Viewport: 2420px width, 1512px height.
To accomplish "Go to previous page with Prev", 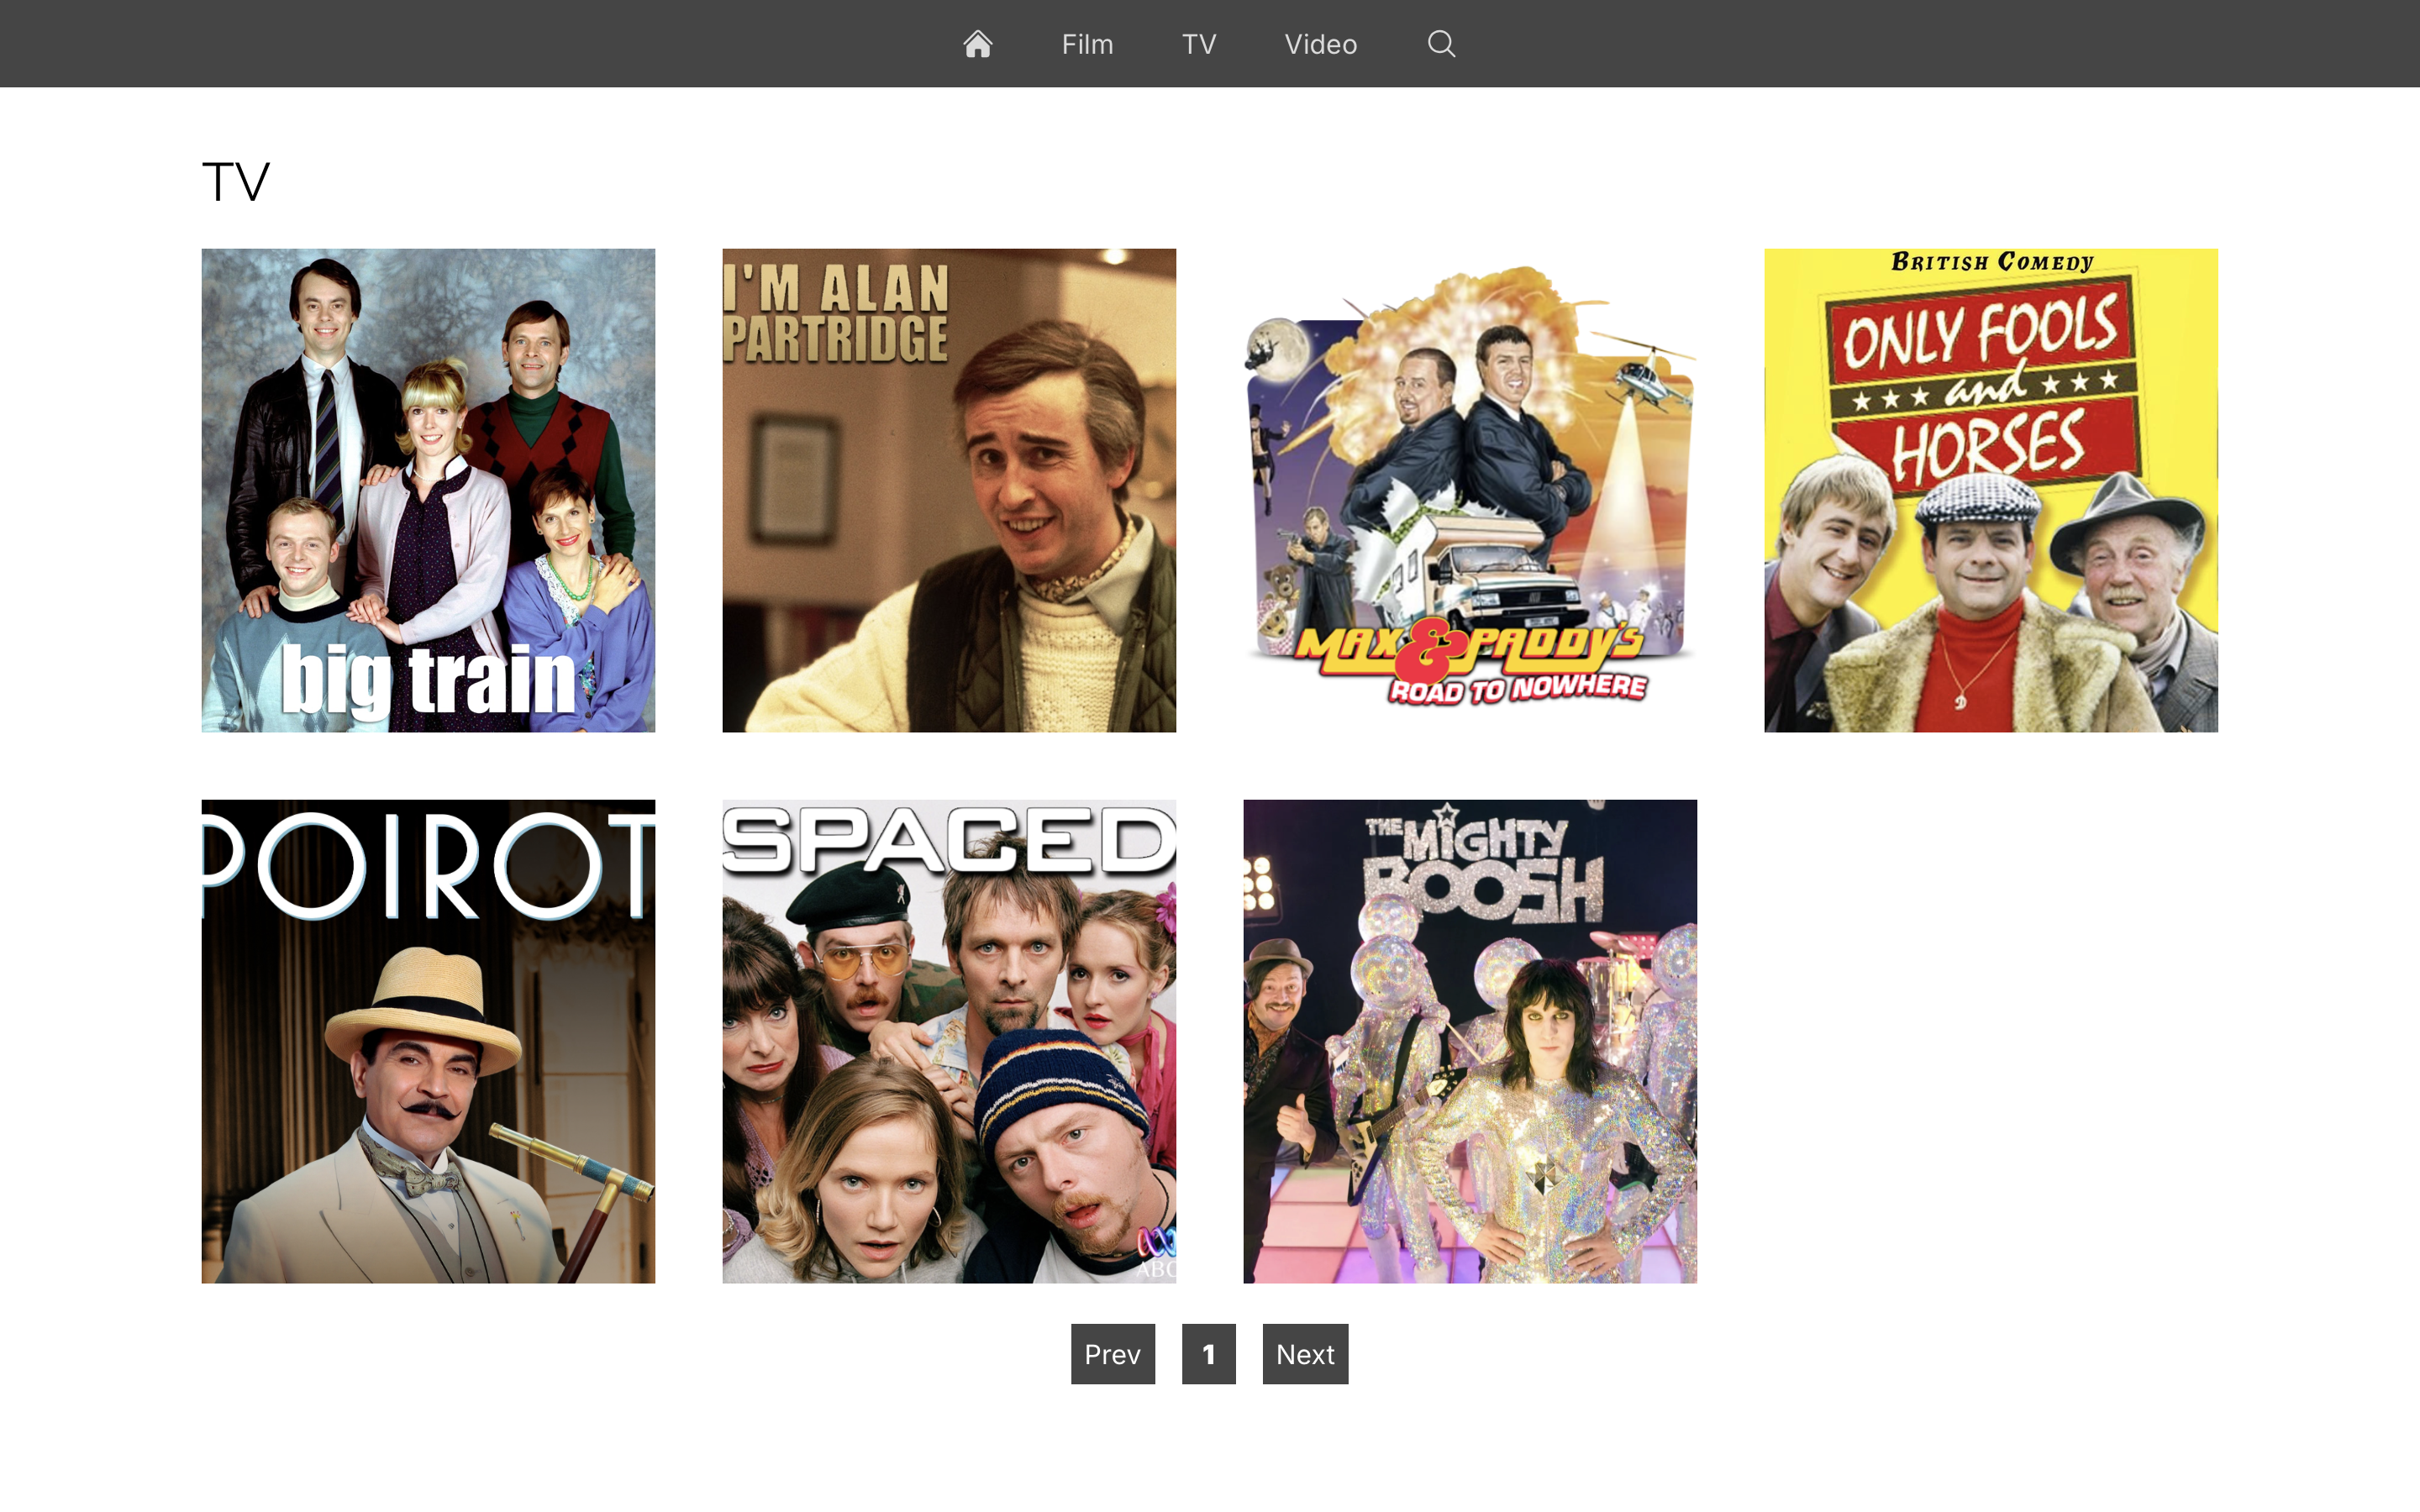I will click(x=1112, y=1354).
